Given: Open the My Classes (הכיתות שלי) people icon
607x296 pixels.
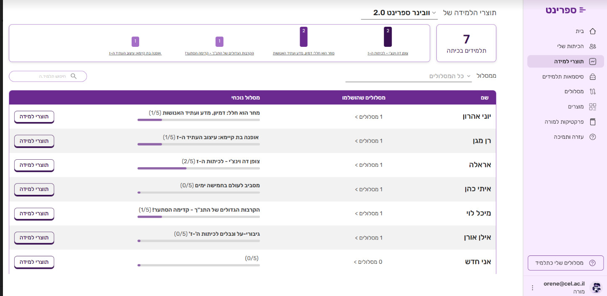Looking at the screenshot, I should tap(592, 46).
